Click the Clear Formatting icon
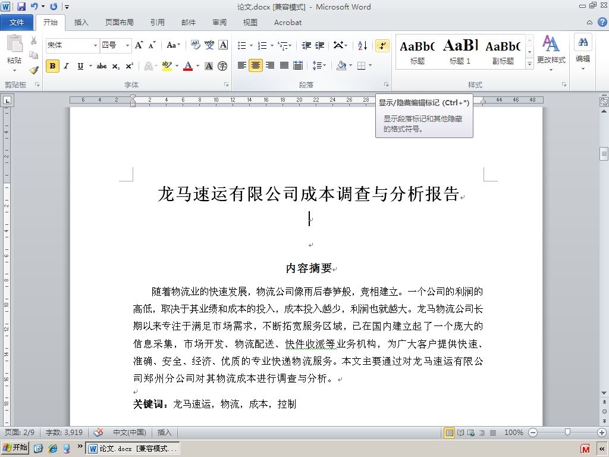 pos(195,45)
